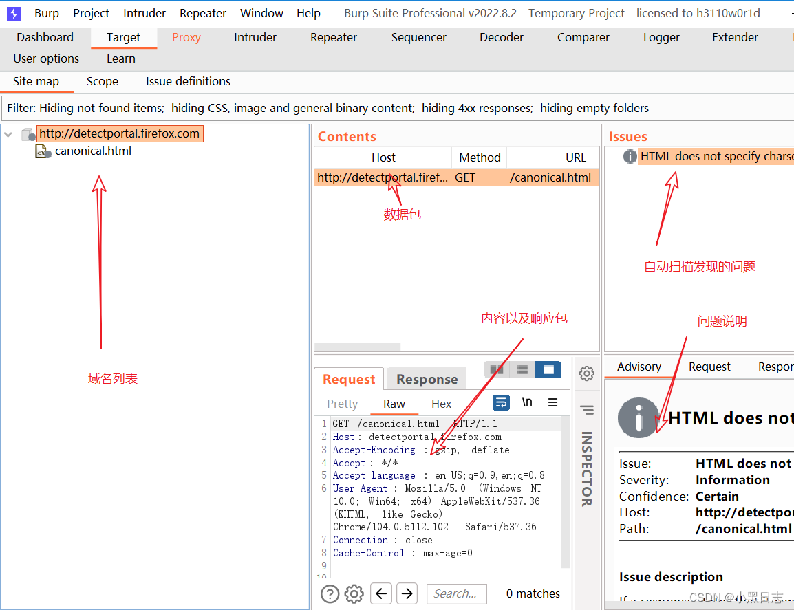Click the info icon beside the listed issue
This screenshot has width=794, height=610.
[630, 157]
